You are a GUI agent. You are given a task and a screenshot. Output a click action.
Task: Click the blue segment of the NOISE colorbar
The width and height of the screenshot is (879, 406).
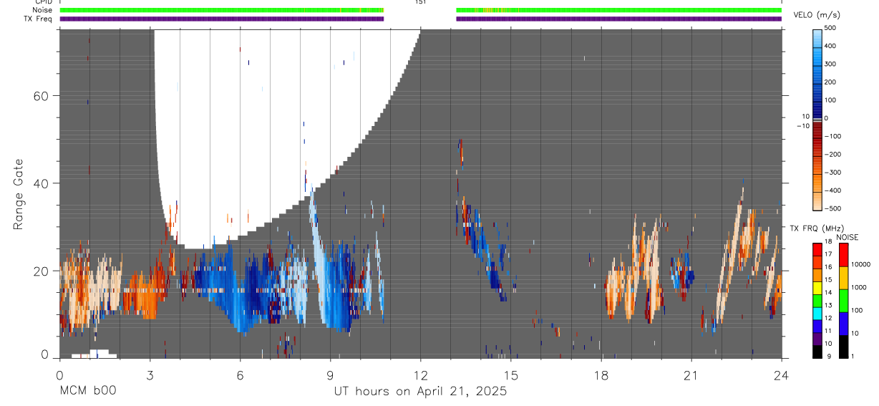[843, 324]
